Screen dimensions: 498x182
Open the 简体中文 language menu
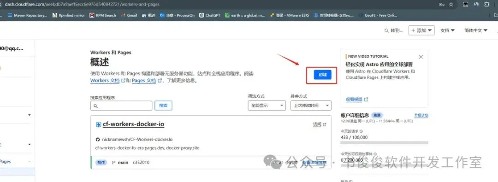coord(475,30)
